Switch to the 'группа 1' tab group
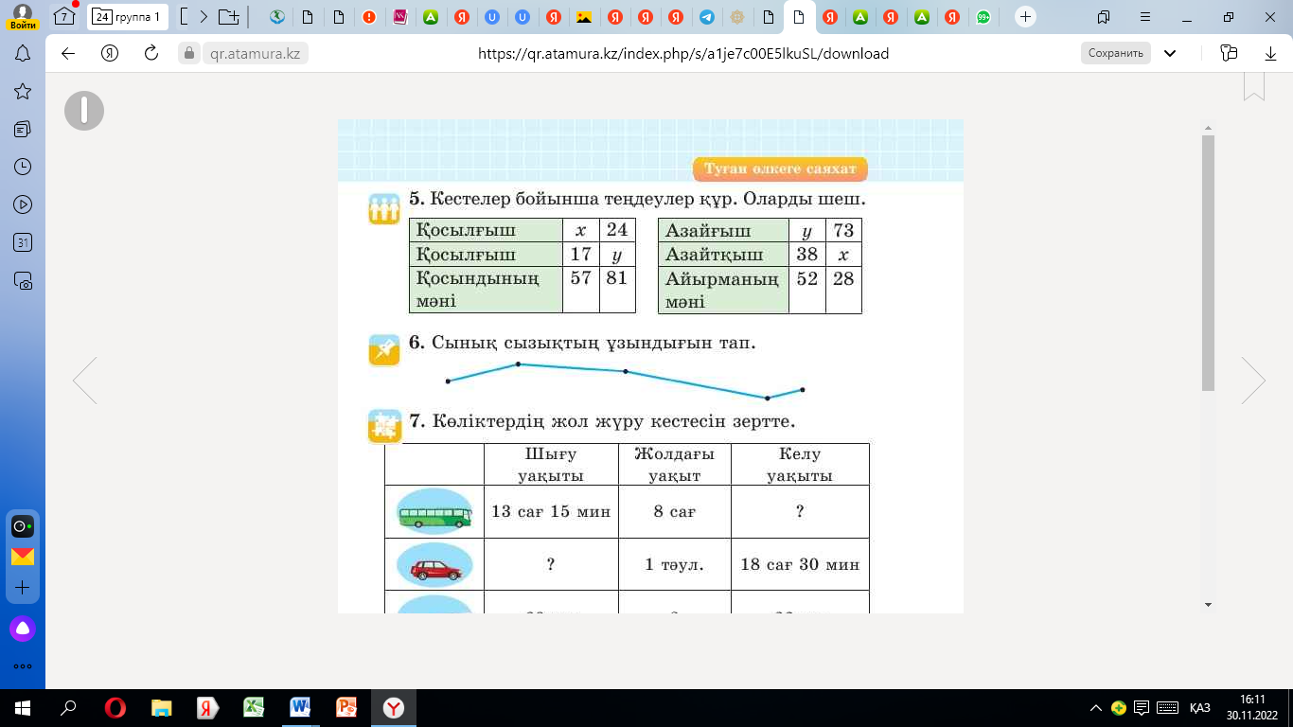Image resolution: width=1293 pixels, height=727 pixels. 129,17
